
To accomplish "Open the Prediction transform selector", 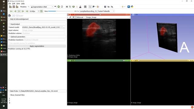I will pos(45,40).
